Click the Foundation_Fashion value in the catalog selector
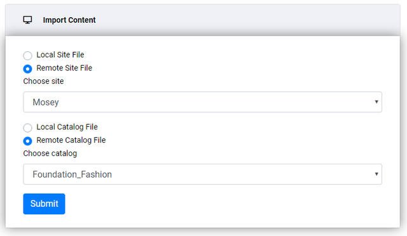407x236 pixels. [x=72, y=174]
